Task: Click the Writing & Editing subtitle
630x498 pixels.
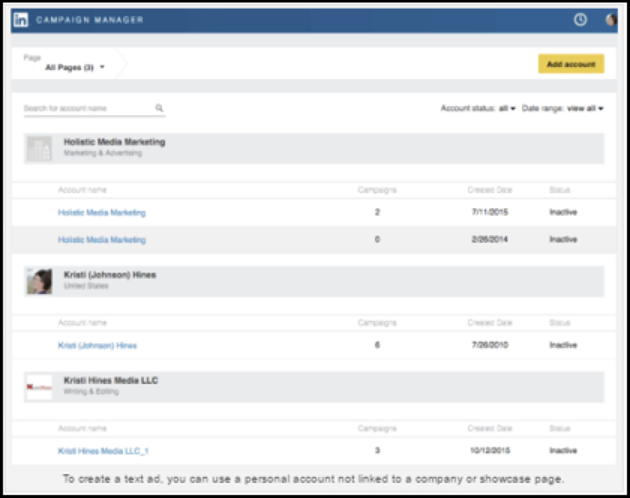Action: click(91, 391)
